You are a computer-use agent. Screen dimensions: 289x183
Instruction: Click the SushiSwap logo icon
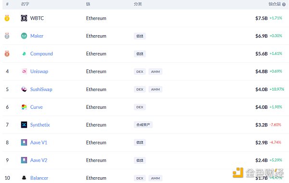tap(24, 89)
